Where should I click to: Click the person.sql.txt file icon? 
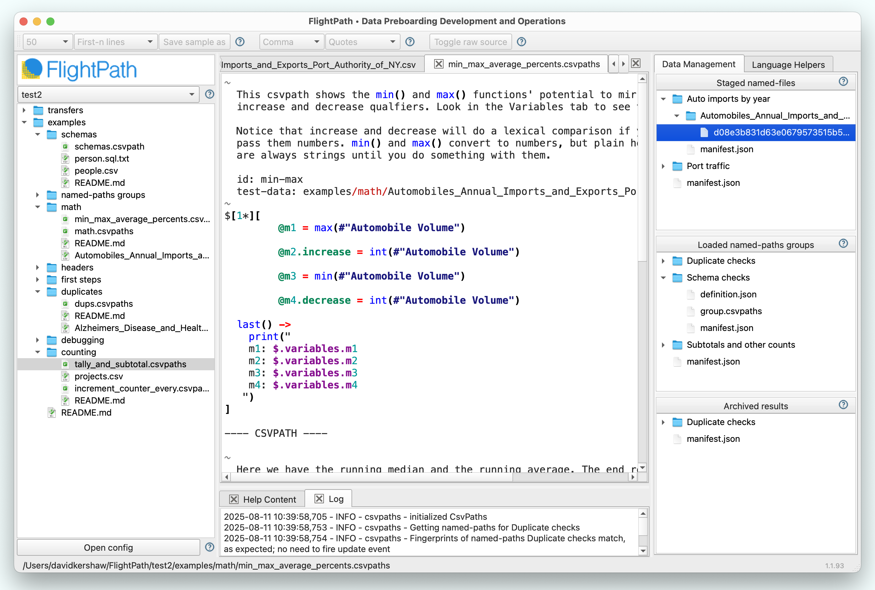coord(65,158)
